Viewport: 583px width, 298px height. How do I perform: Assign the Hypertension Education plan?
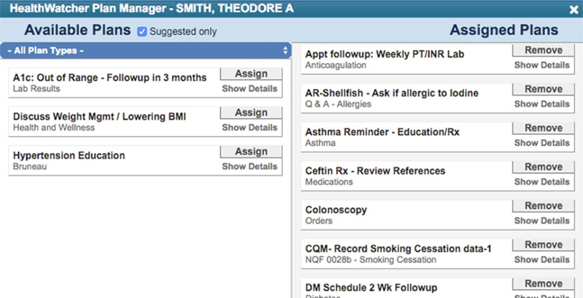tap(251, 152)
